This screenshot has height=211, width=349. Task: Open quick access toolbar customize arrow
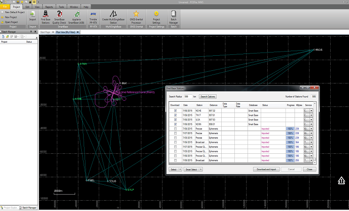point(39,2)
